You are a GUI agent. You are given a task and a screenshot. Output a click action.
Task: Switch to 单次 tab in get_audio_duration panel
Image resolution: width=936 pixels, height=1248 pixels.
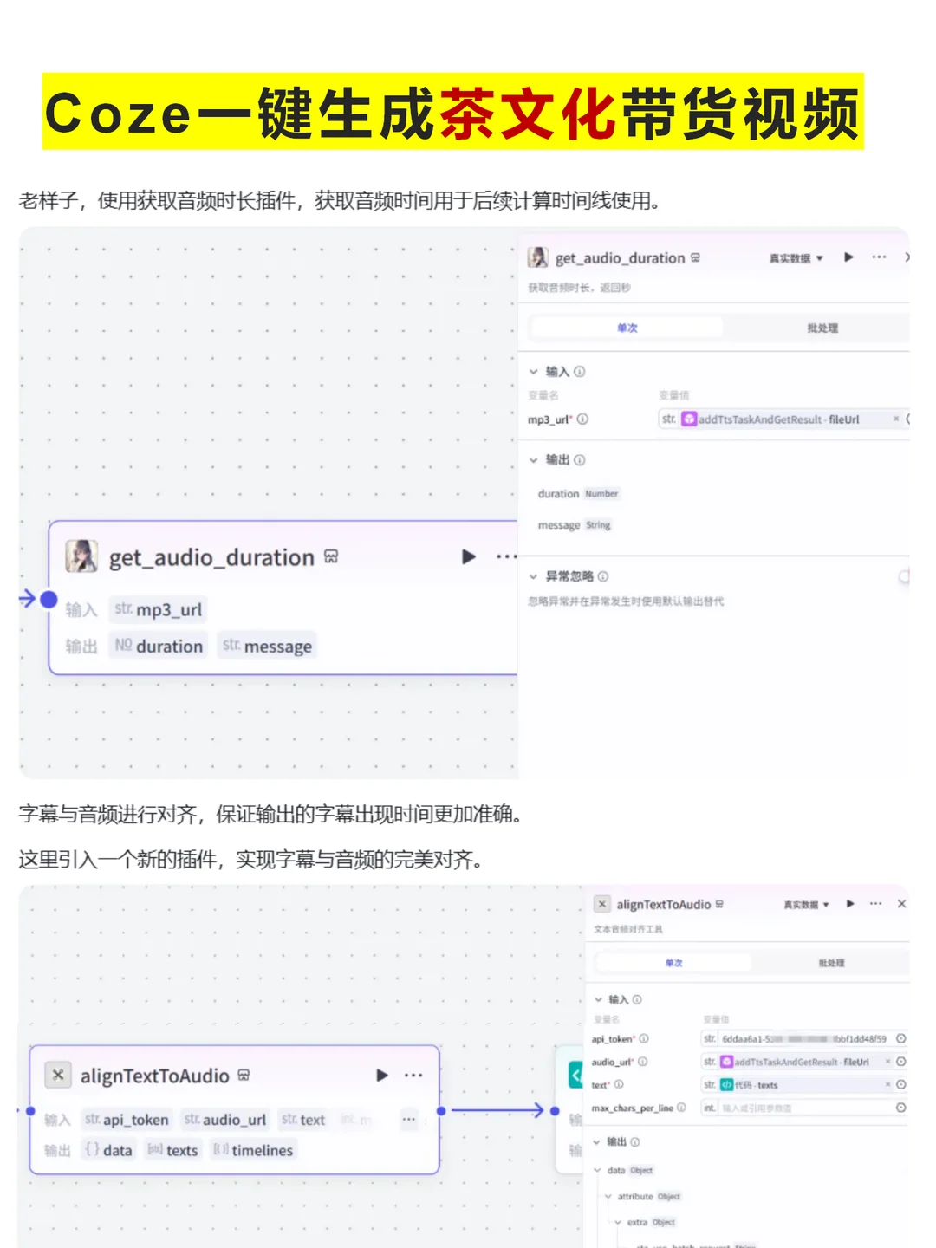click(x=627, y=328)
